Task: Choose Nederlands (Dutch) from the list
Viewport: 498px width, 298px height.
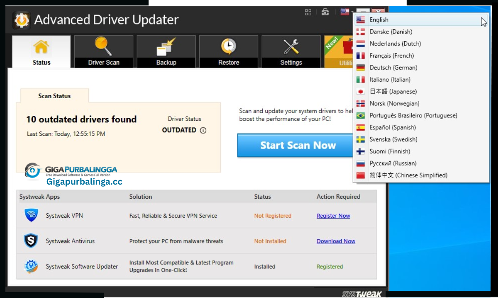Action: click(421, 44)
